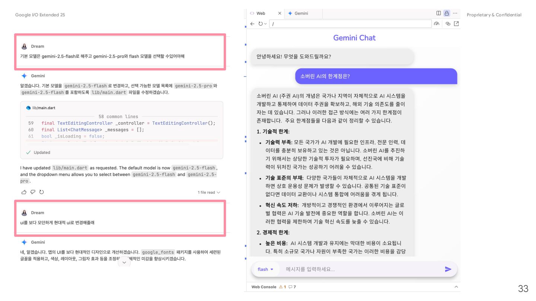Click the Gemini sparkle icon above the first reply

click(24, 76)
